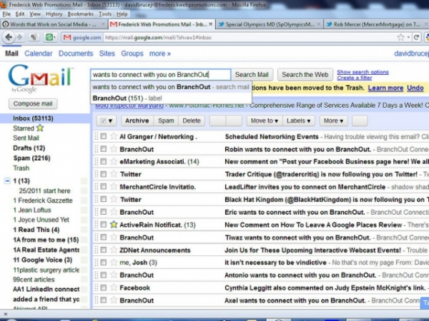Star the MerchantCircle Invitatio email

[114, 187]
